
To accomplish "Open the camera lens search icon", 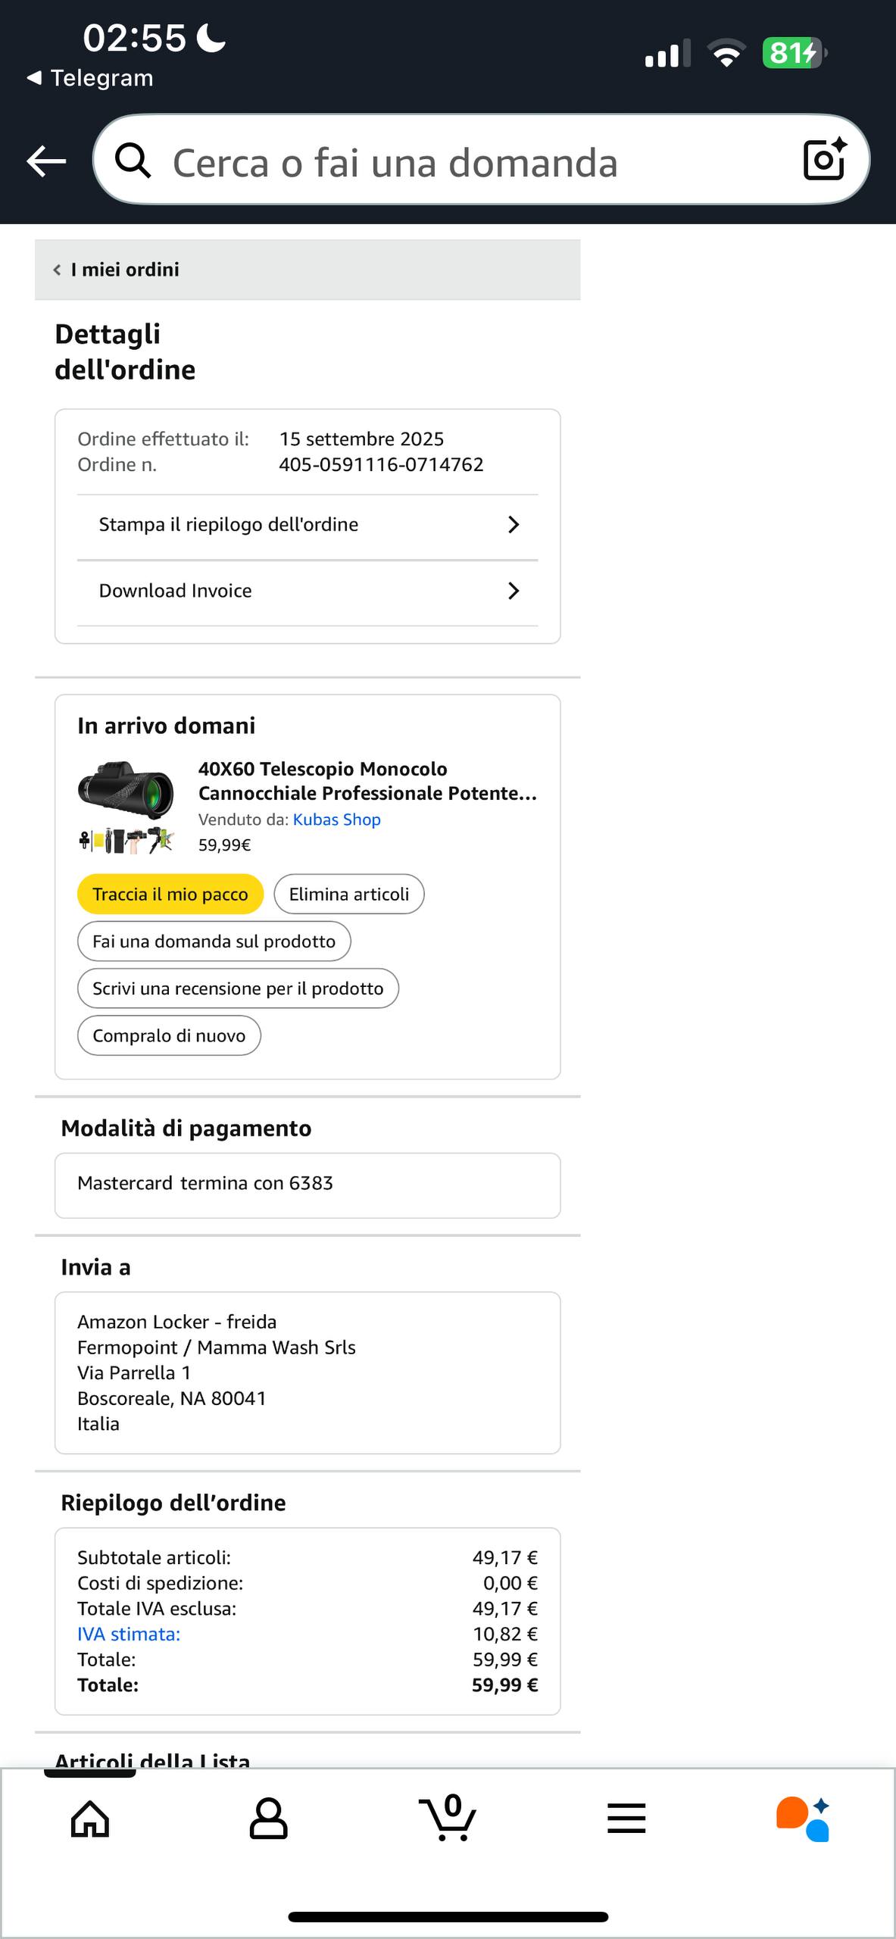I will point(823,160).
